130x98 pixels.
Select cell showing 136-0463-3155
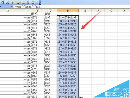(x=68, y=55)
